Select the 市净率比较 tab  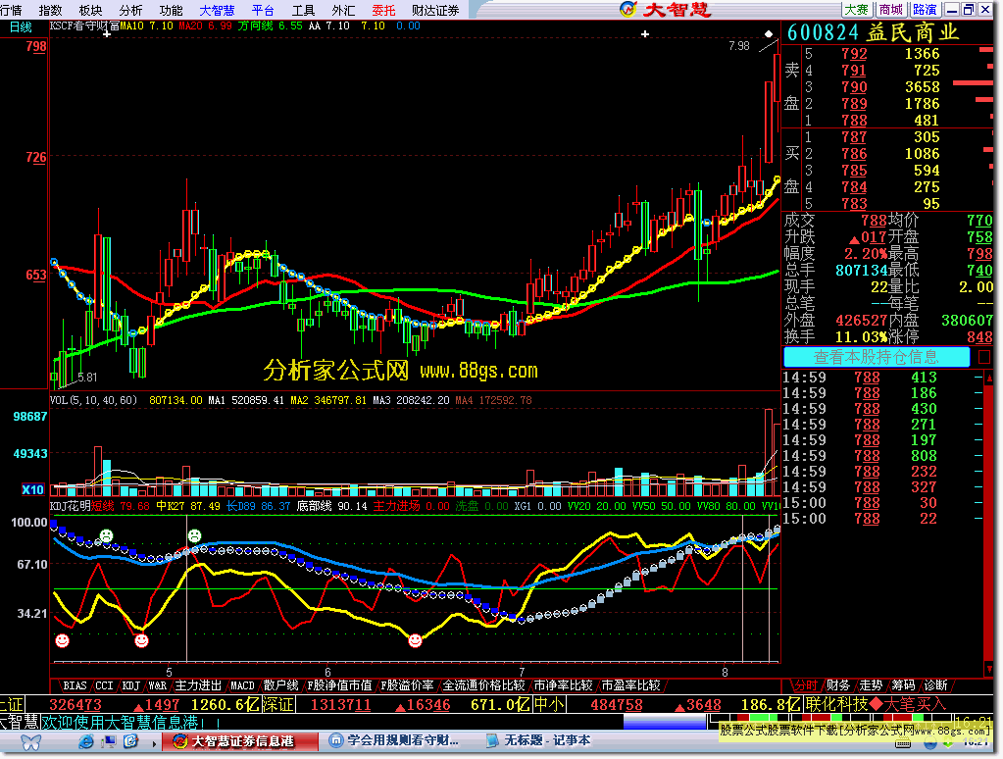pos(563,685)
